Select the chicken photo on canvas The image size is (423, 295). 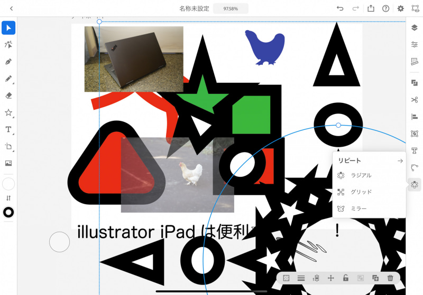[x=177, y=175]
